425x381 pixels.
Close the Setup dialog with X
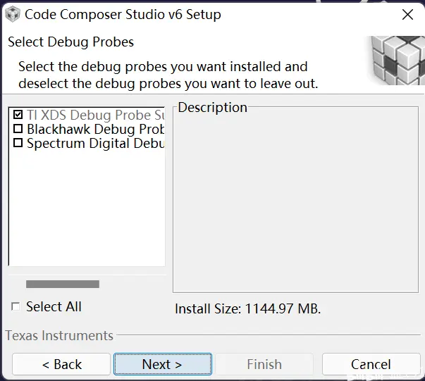(x=407, y=15)
